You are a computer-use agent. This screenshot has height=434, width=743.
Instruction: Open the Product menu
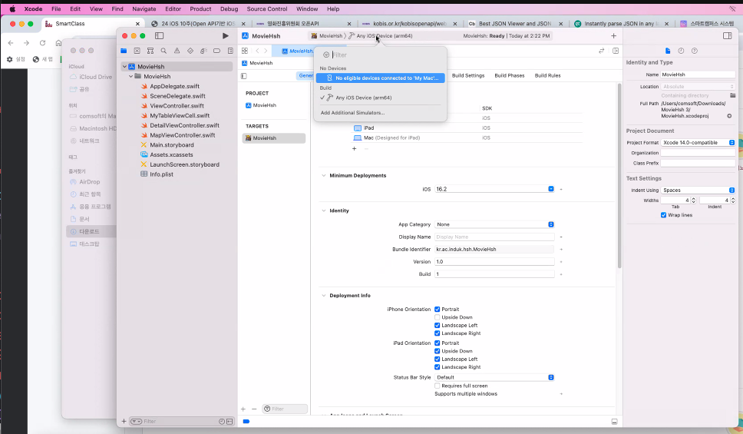(x=200, y=9)
